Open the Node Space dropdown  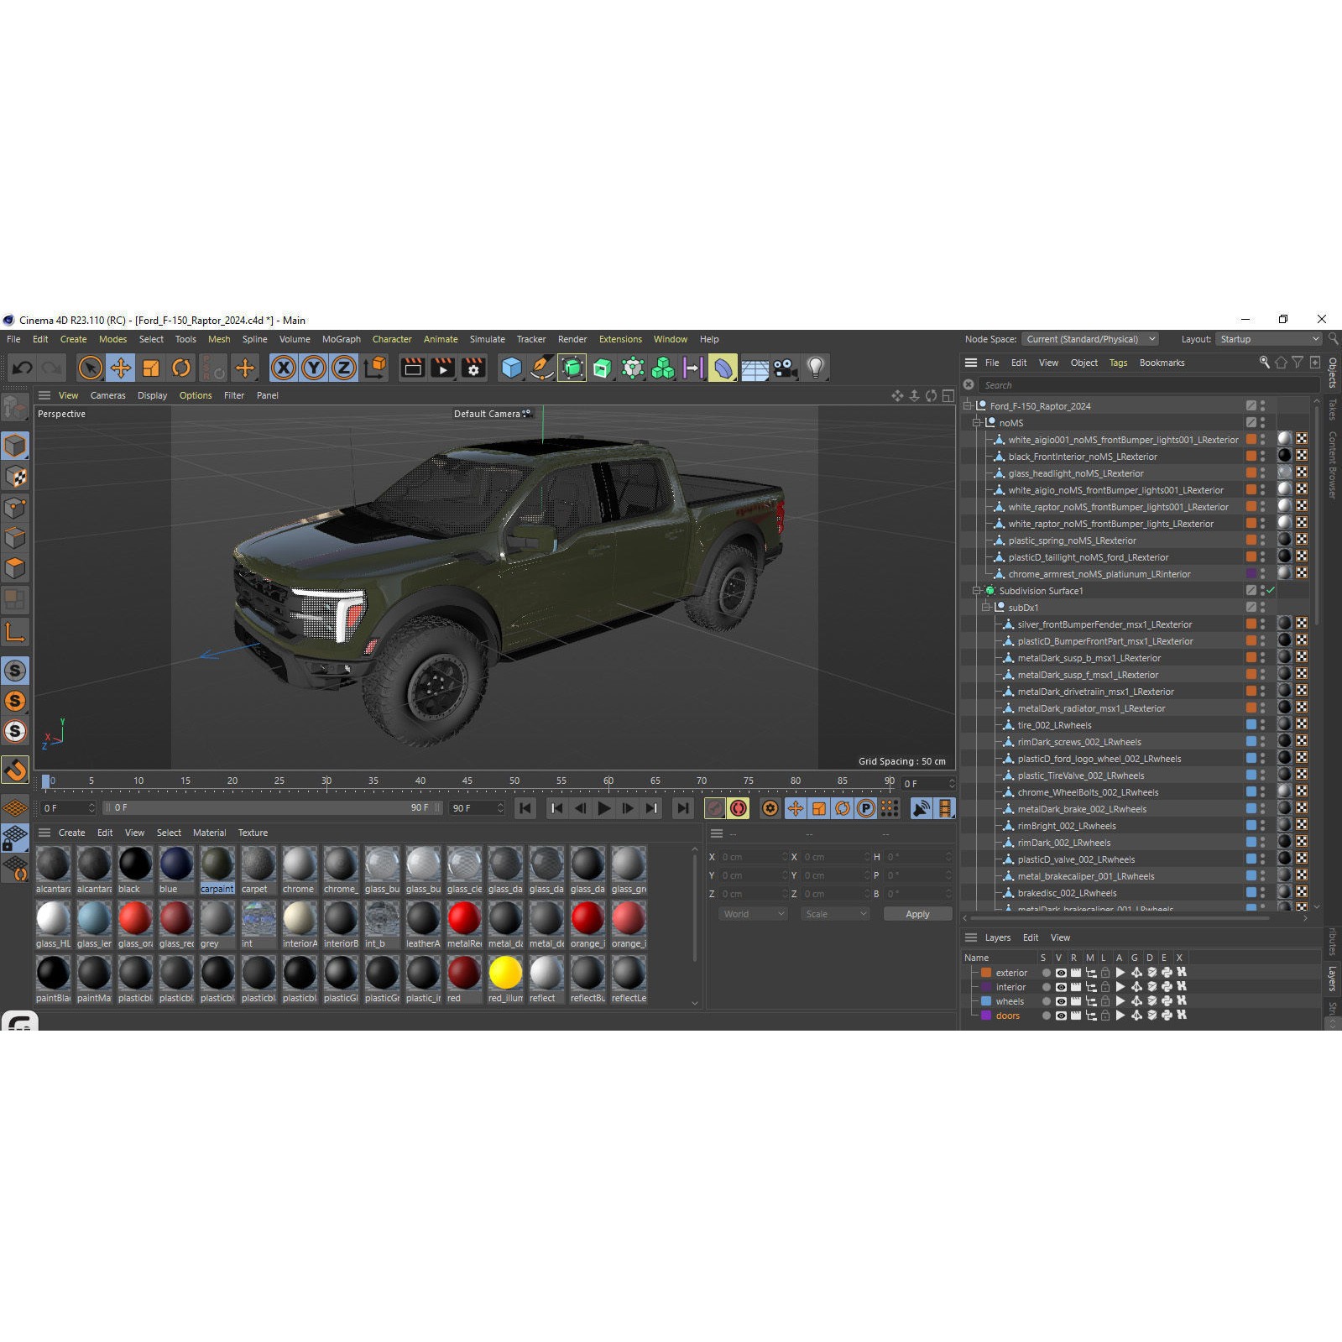pos(1090,339)
